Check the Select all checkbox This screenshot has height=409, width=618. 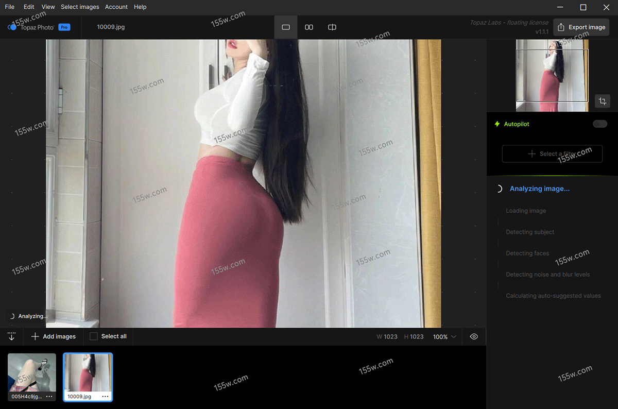94,336
